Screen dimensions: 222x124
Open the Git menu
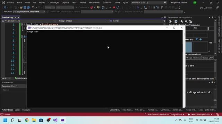[x=34, y=2]
